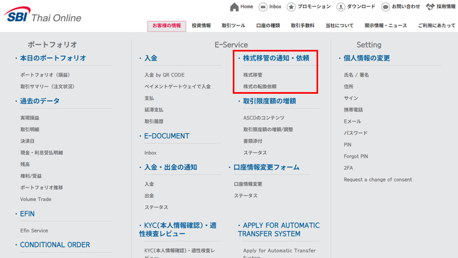Viewport: 458px width, 258px height.
Task: Open EFIN heading link
Action: tap(27, 214)
